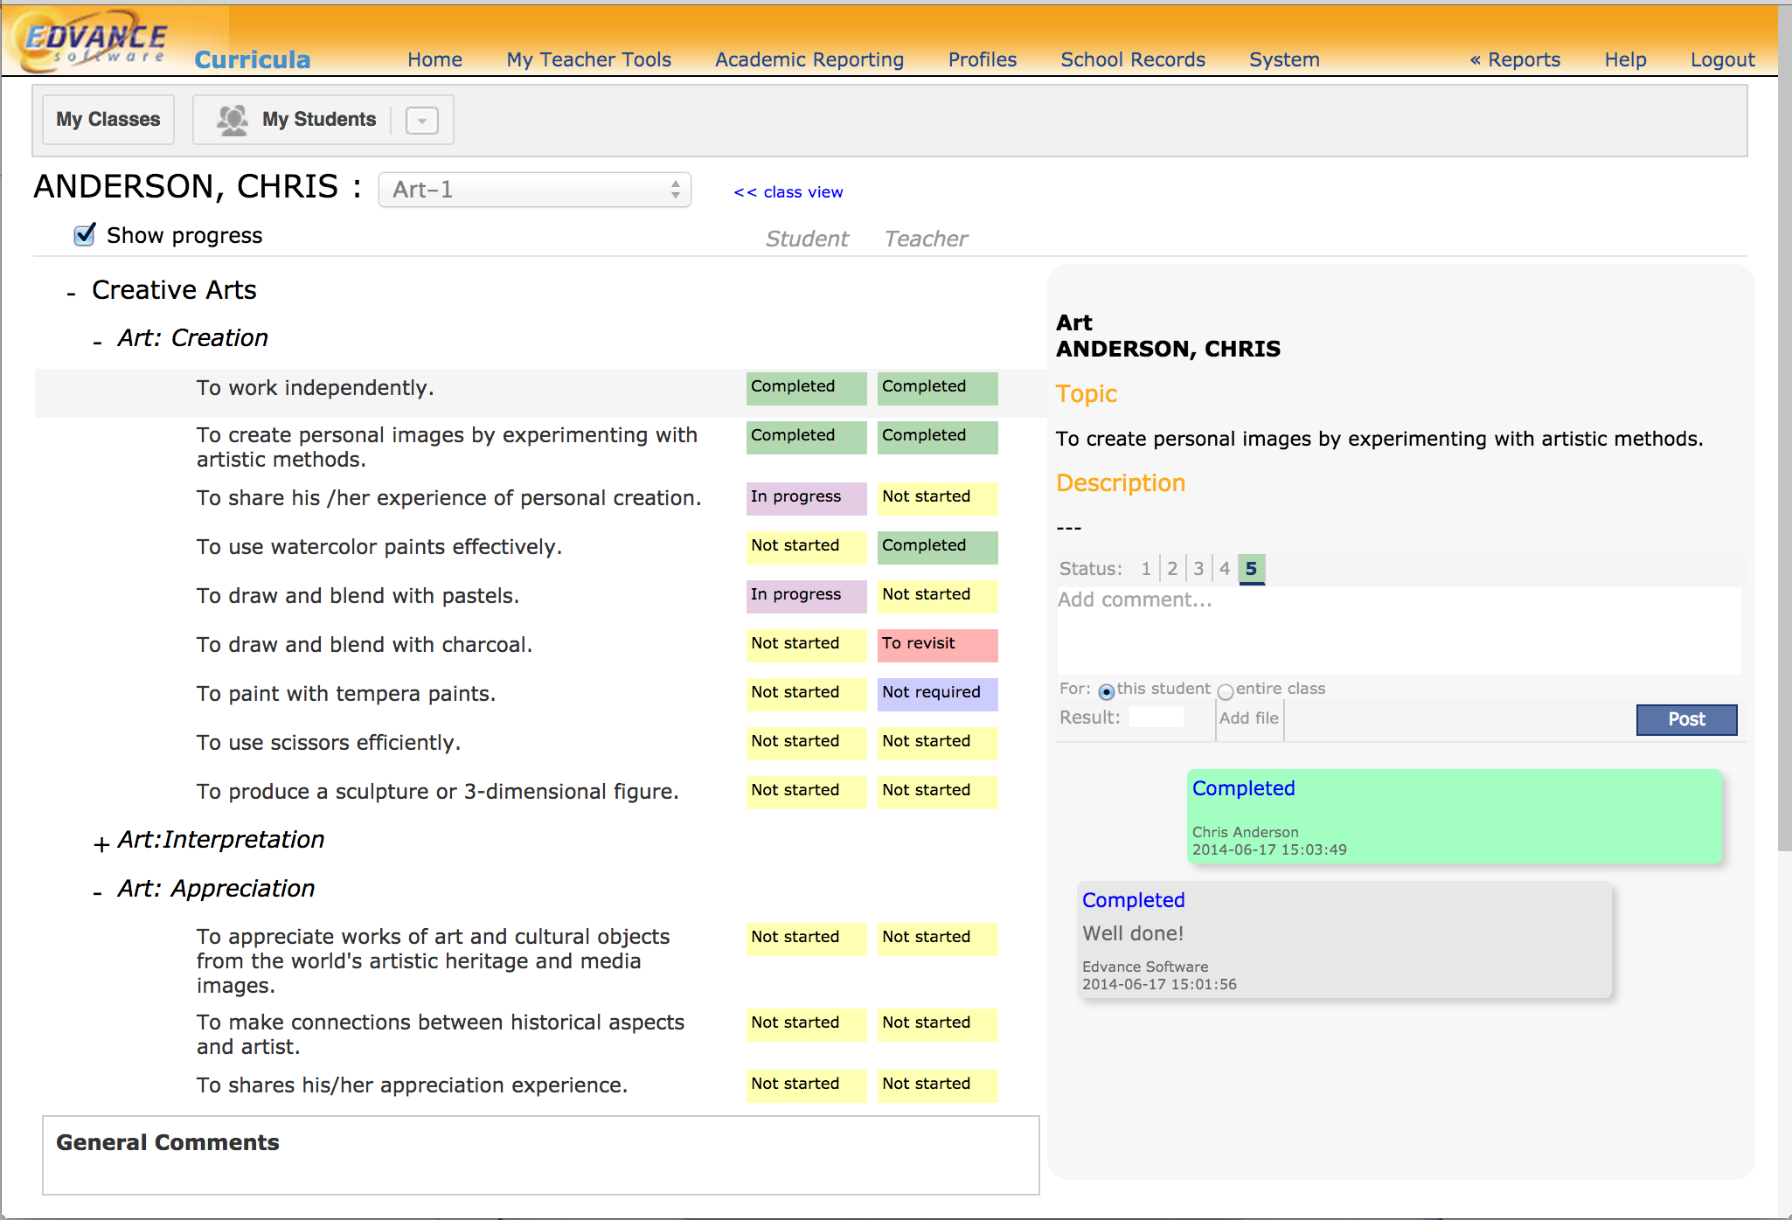Viewport: 1792px width, 1220px height.
Task: Select the highlighted status 5
Action: 1251,569
